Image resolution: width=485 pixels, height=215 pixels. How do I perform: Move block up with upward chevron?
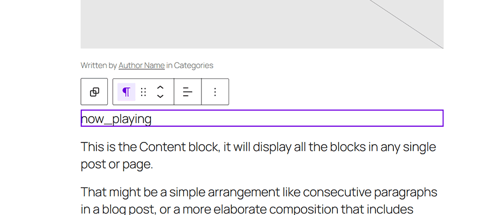point(160,87)
